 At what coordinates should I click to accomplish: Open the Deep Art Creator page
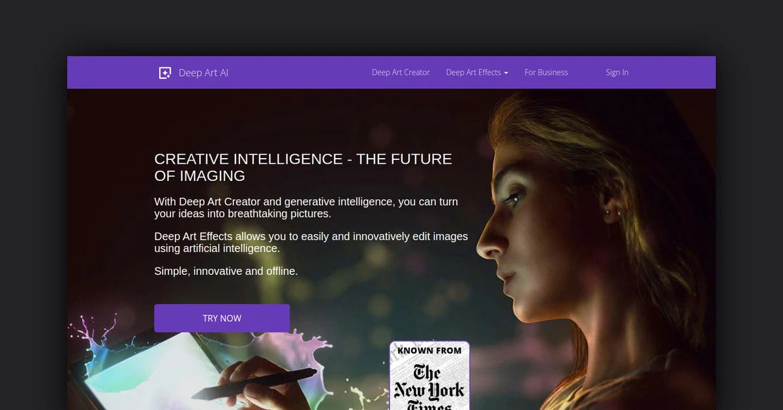[401, 72]
